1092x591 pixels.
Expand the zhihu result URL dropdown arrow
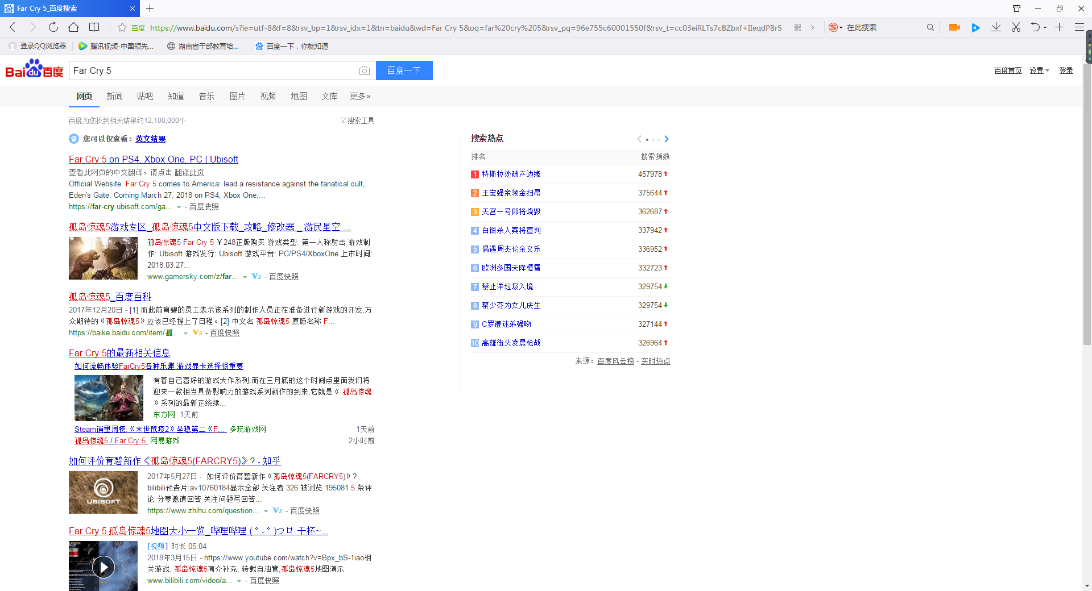[x=266, y=511]
